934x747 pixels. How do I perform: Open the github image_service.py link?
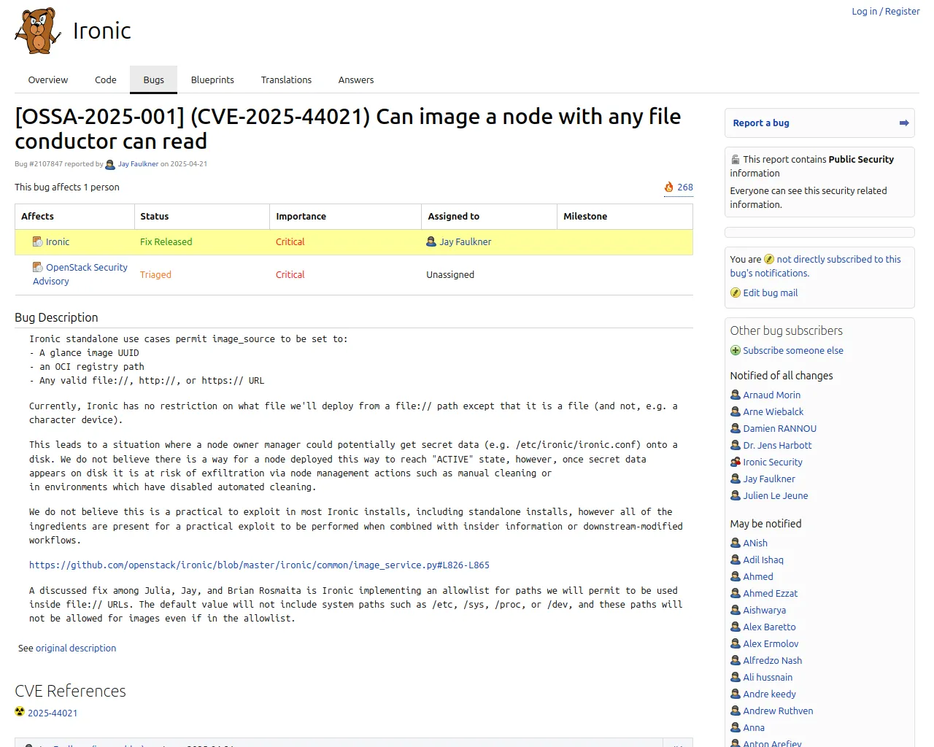point(259,565)
